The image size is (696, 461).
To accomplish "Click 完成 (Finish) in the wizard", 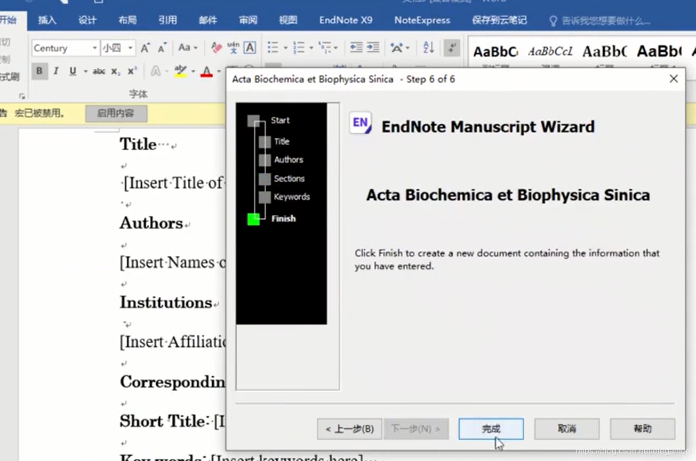I will pyautogui.click(x=491, y=428).
